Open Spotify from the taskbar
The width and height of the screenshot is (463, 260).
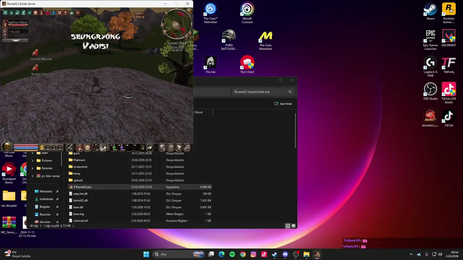pos(232,254)
